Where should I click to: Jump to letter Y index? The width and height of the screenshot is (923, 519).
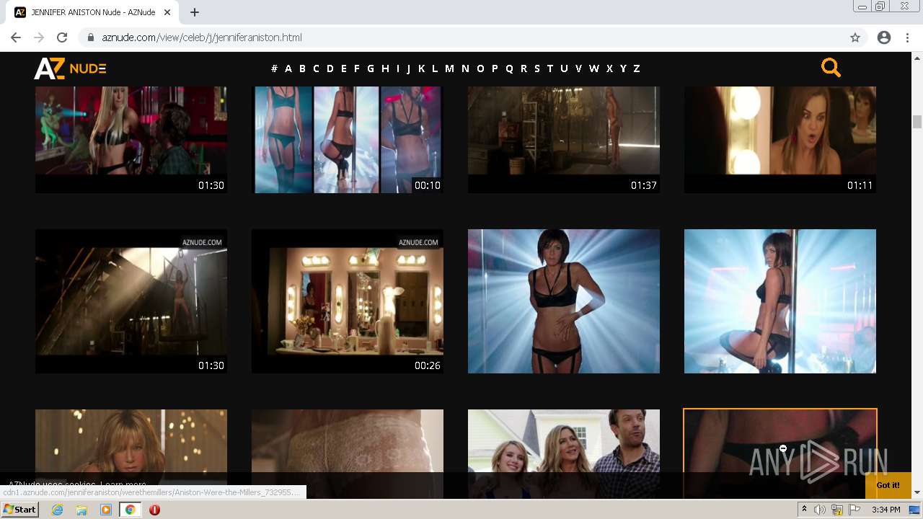pyautogui.click(x=623, y=68)
